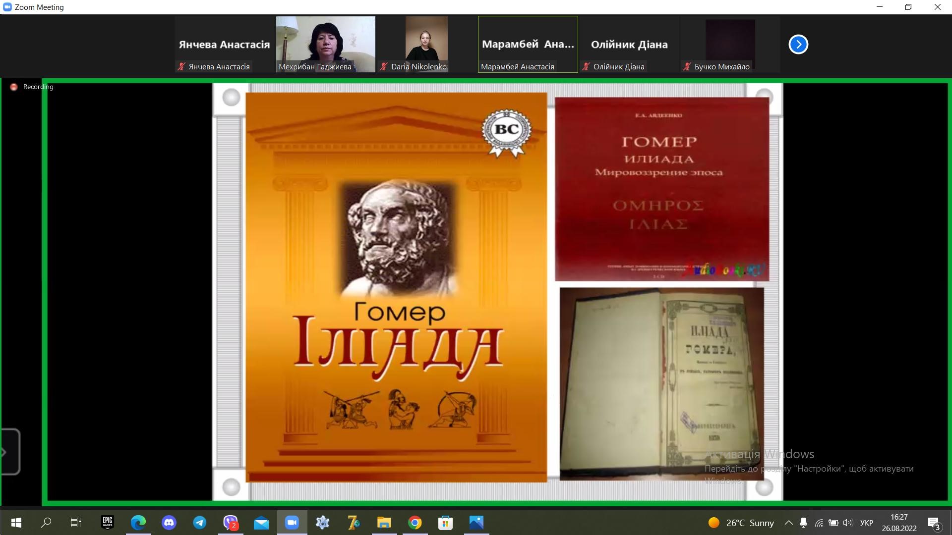The width and height of the screenshot is (952, 535).
Task: Minimize the Zoom Meeting window
Action: tap(880, 7)
